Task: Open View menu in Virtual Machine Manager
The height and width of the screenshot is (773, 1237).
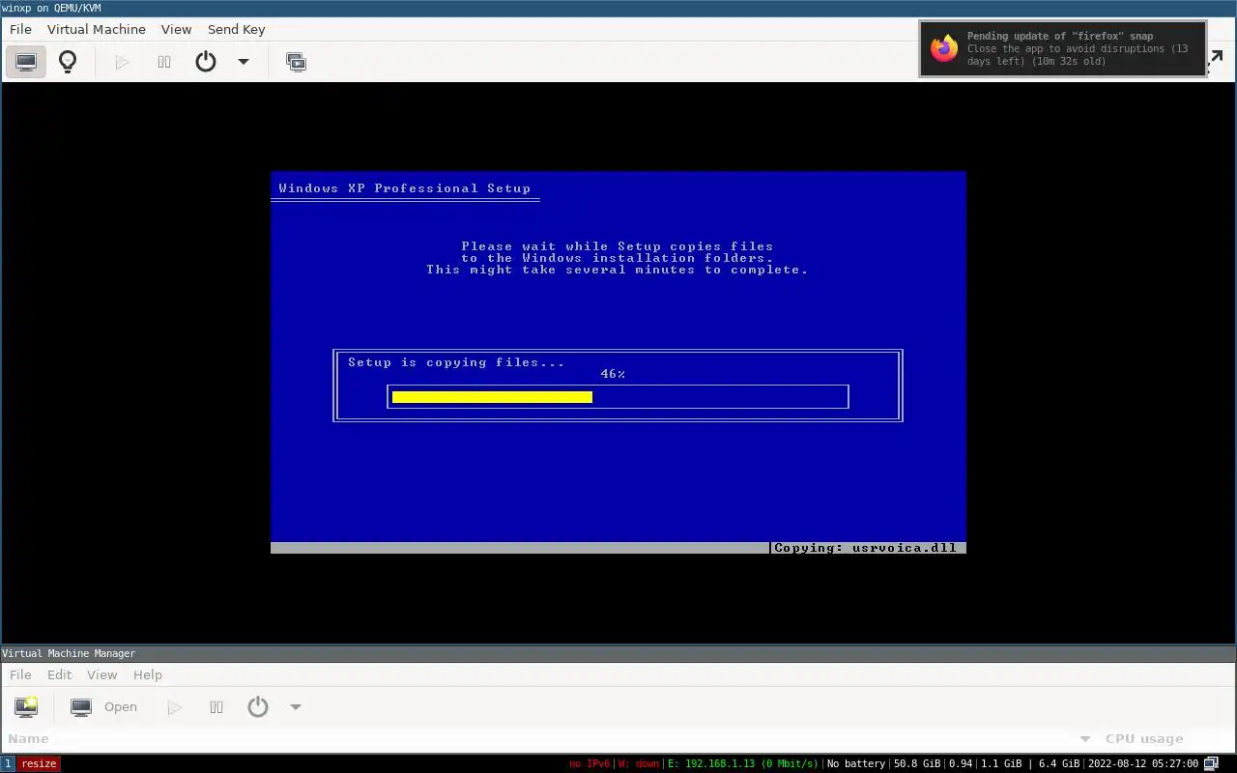Action: pyautogui.click(x=101, y=674)
